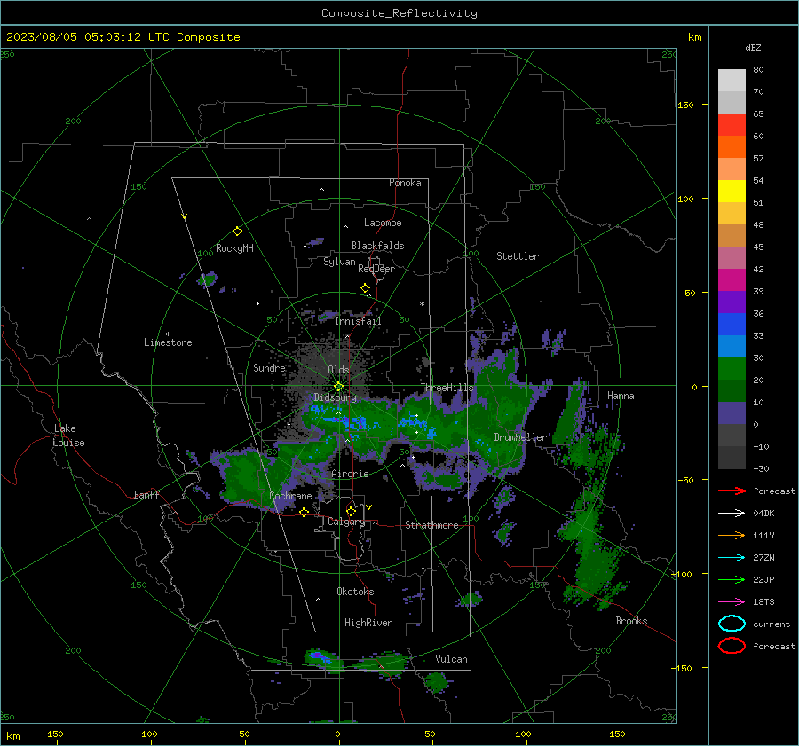The width and height of the screenshot is (799, 746).
Task: Click the Banff town label
Action: [146, 495]
